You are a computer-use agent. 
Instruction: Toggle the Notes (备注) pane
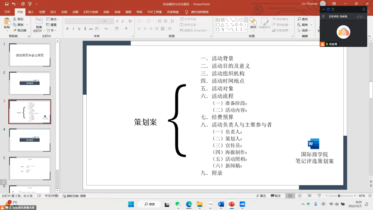pos(261,196)
